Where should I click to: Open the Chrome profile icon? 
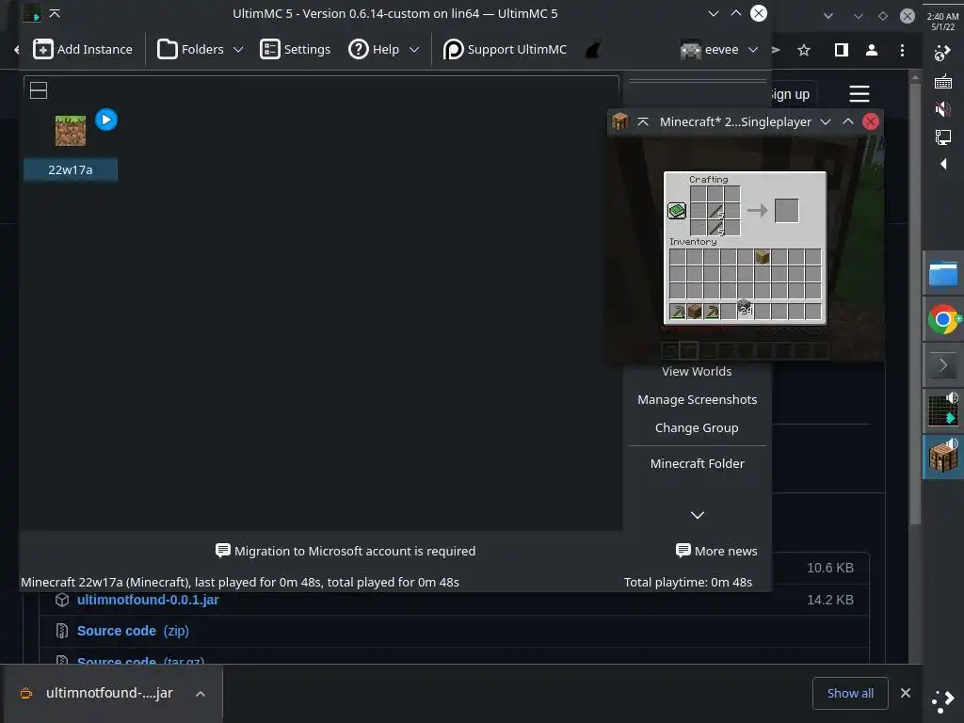pos(871,51)
